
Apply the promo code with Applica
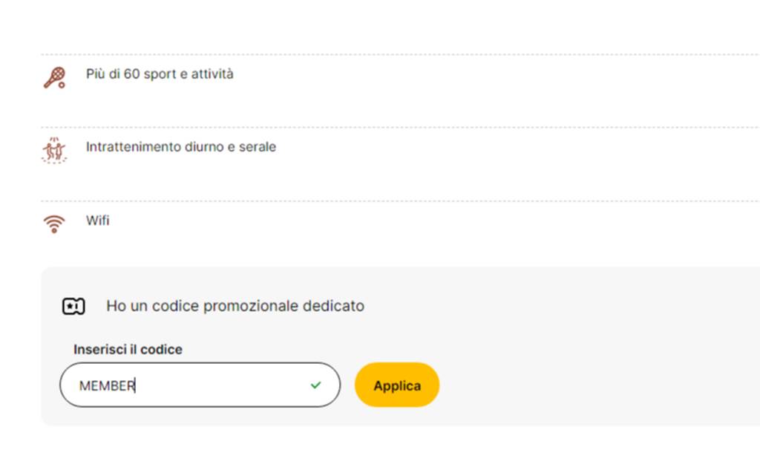point(397,385)
